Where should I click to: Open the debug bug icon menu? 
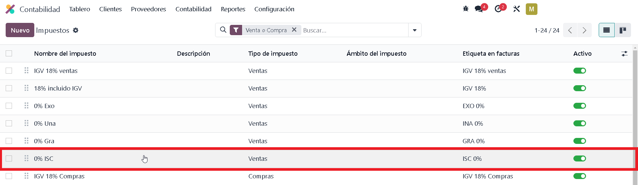click(466, 9)
